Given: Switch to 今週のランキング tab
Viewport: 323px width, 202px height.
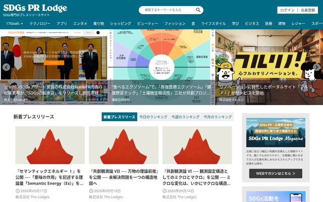Looking at the screenshot, I should 185,117.
